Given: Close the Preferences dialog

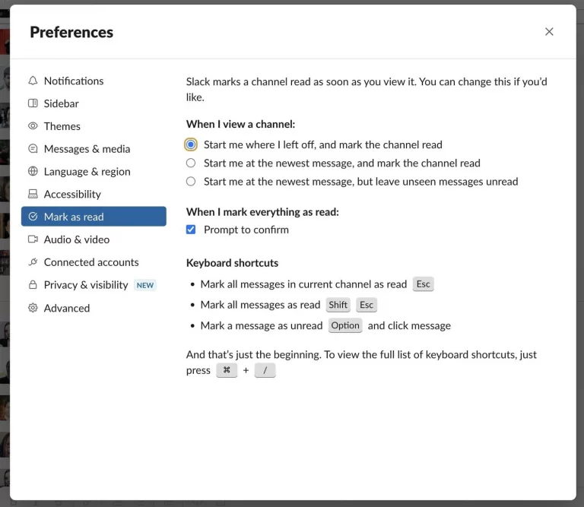Looking at the screenshot, I should [x=549, y=32].
